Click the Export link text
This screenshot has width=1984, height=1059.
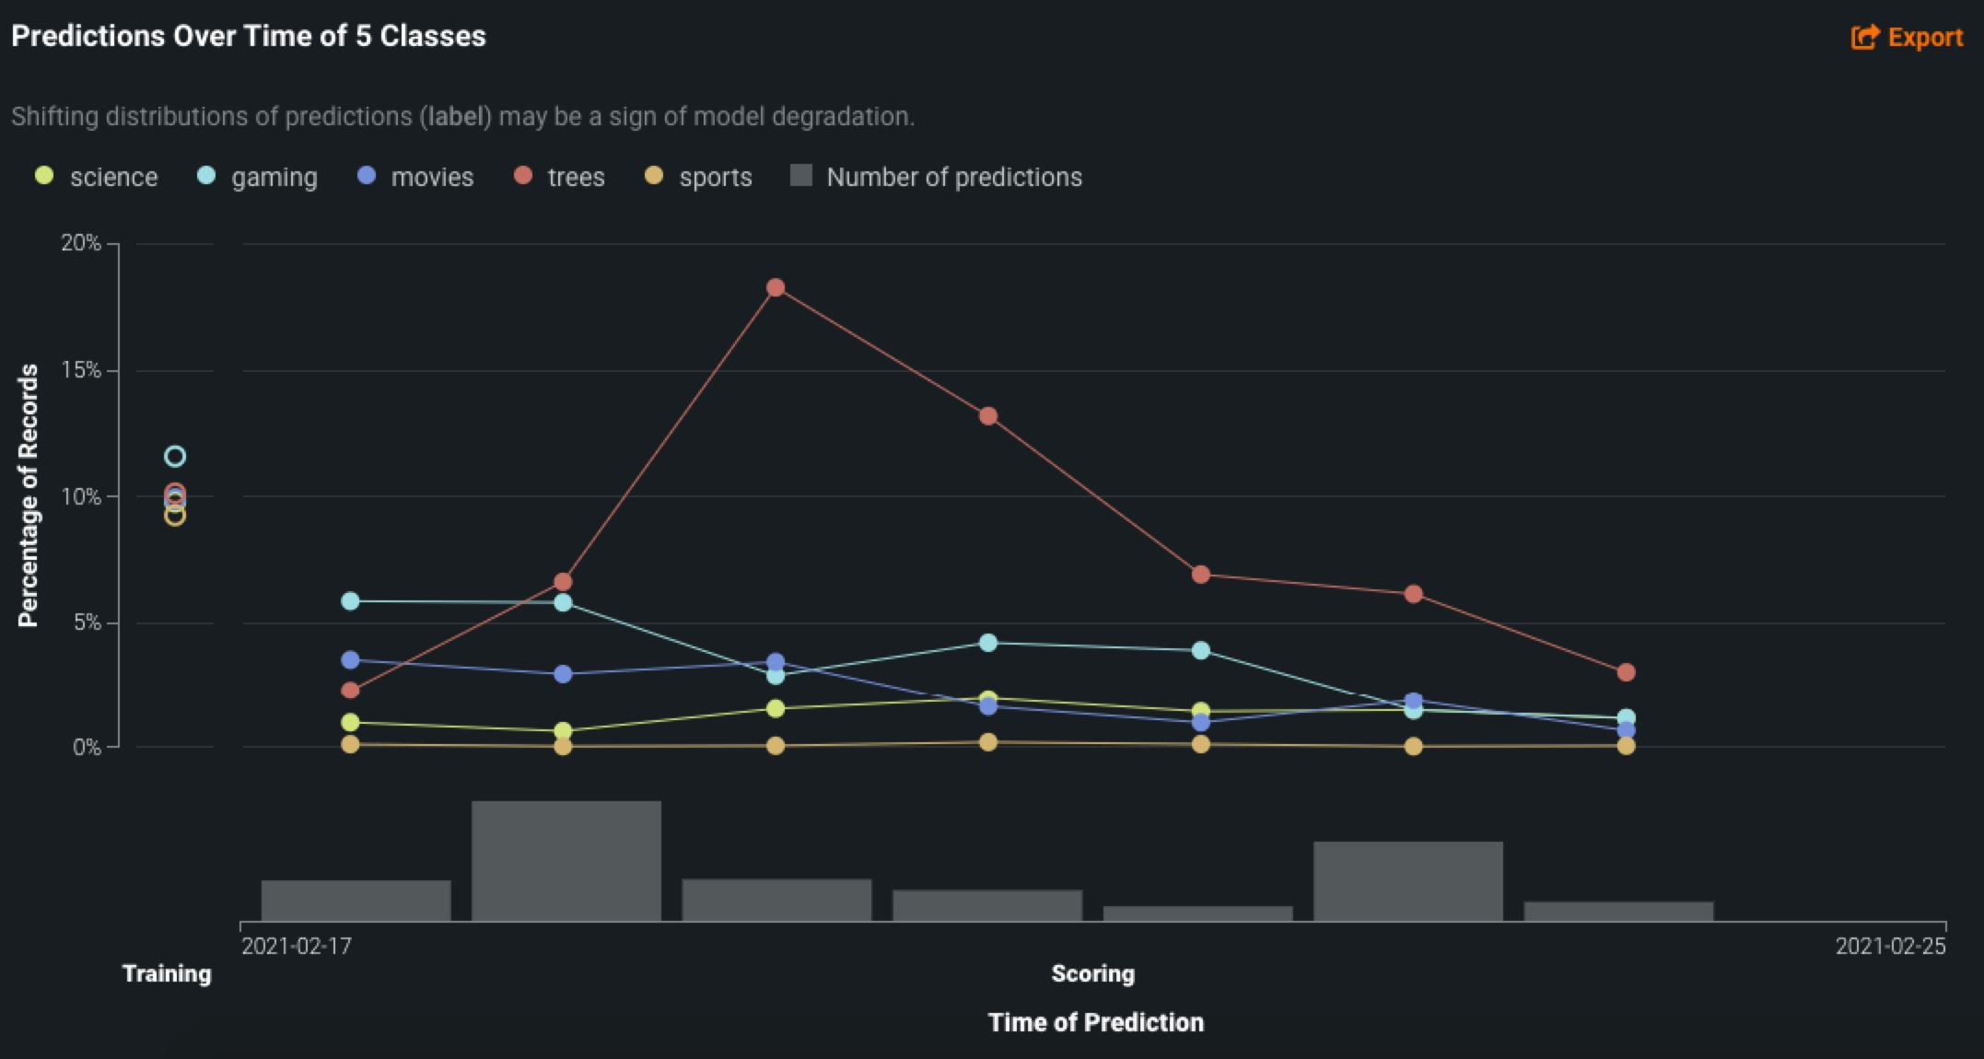click(1925, 37)
